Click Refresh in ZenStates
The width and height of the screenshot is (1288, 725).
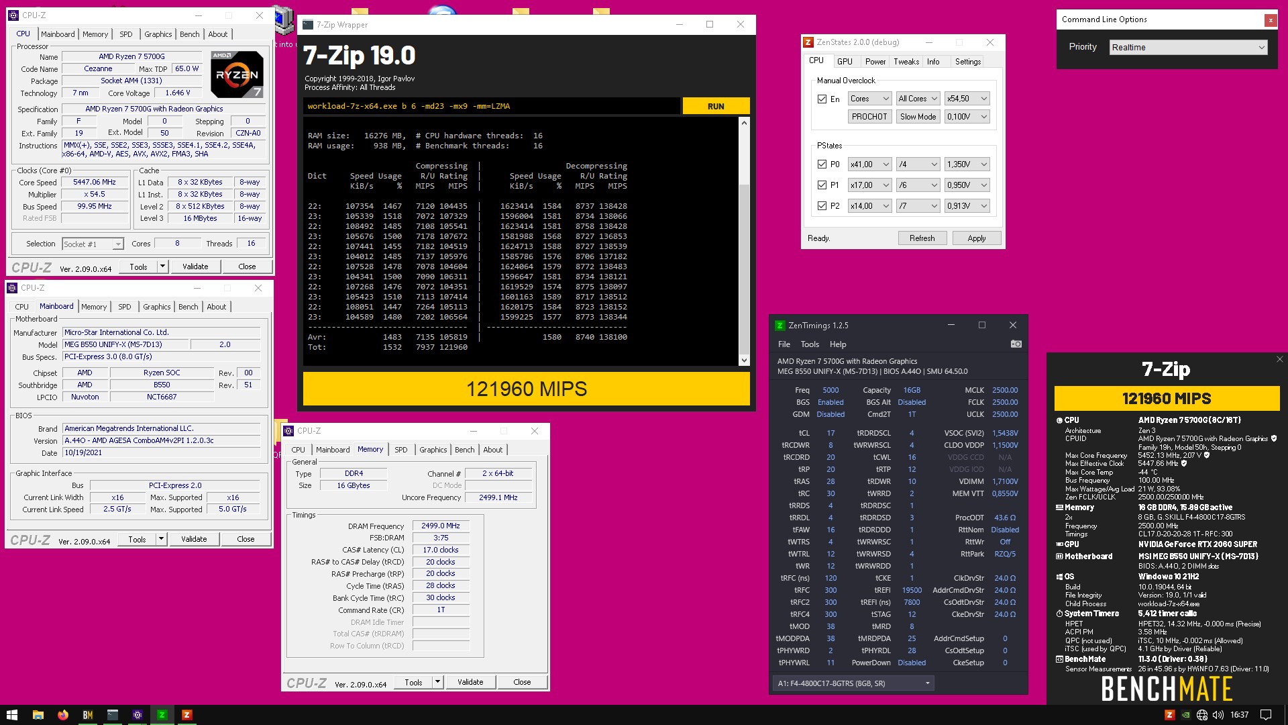click(922, 238)
